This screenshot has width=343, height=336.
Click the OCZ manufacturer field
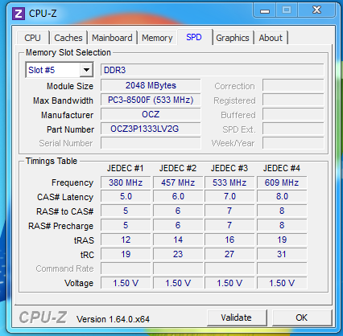pos(151,114)
